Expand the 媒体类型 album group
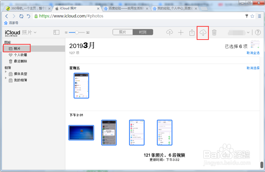This screenshot has width=265, height=172. point(6,71)
